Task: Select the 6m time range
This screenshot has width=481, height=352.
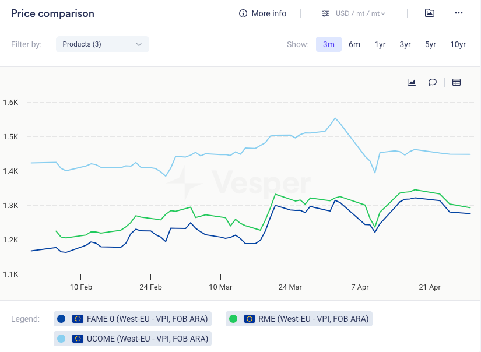Action: [x=354, y=44]
